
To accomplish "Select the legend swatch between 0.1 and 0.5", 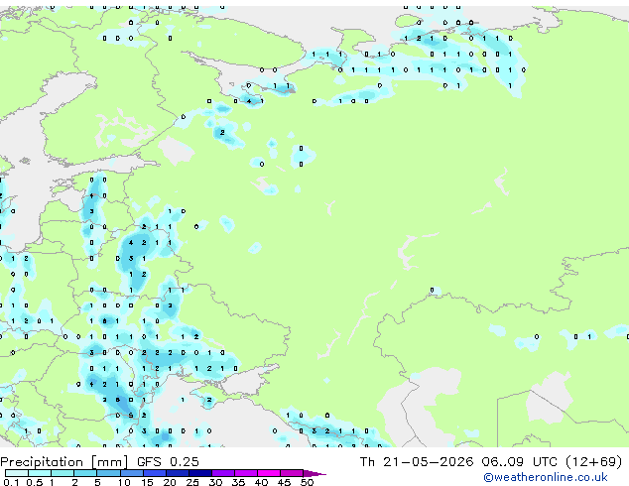I will 17,473.
